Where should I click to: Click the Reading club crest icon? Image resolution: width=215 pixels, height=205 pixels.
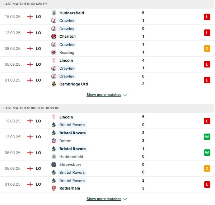(54, 52)
